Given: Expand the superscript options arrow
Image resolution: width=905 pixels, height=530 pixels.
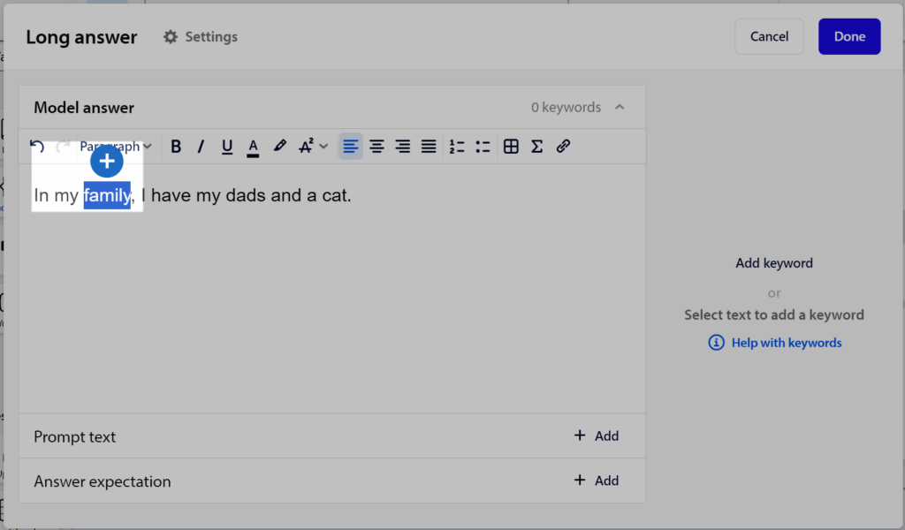Looking at the screenshot, I should 323,147.
